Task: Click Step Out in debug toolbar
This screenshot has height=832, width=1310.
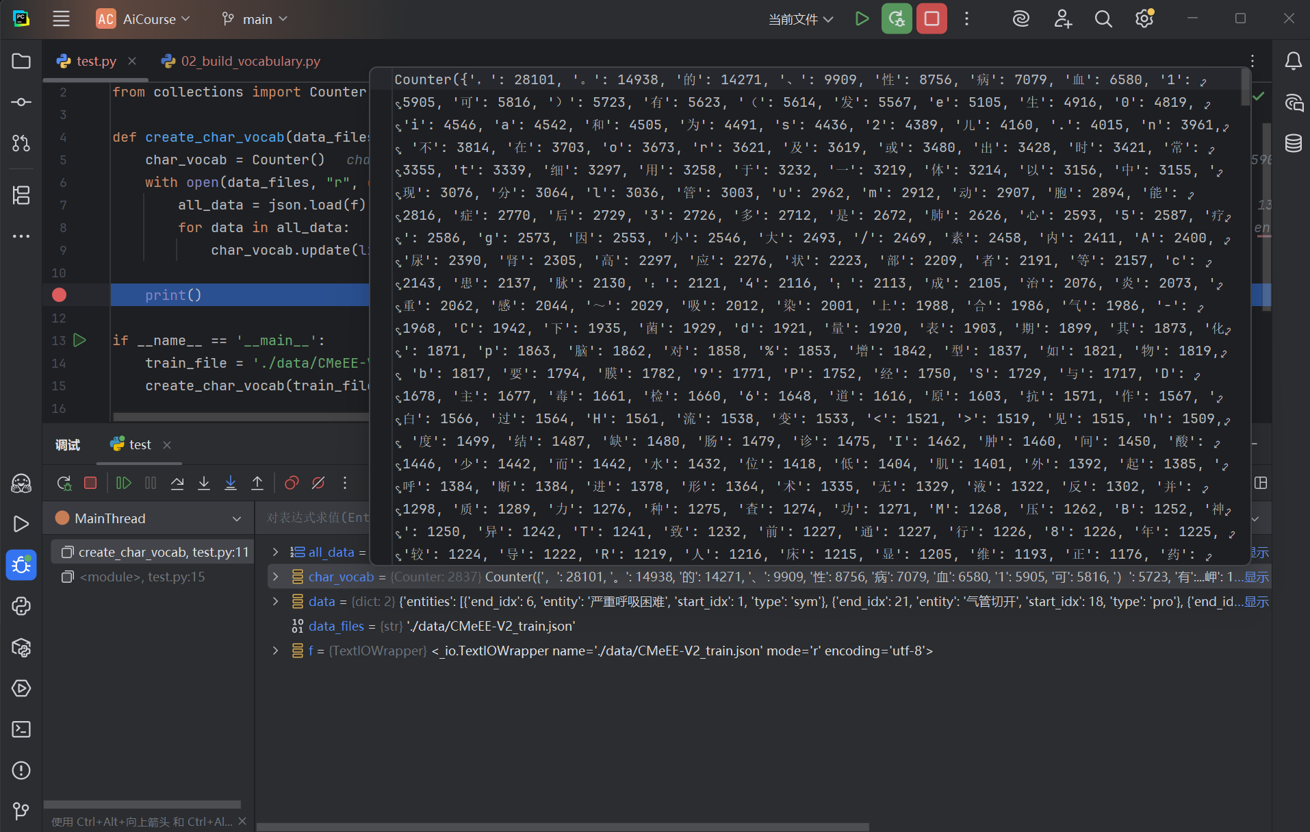Action: point(257,483)
